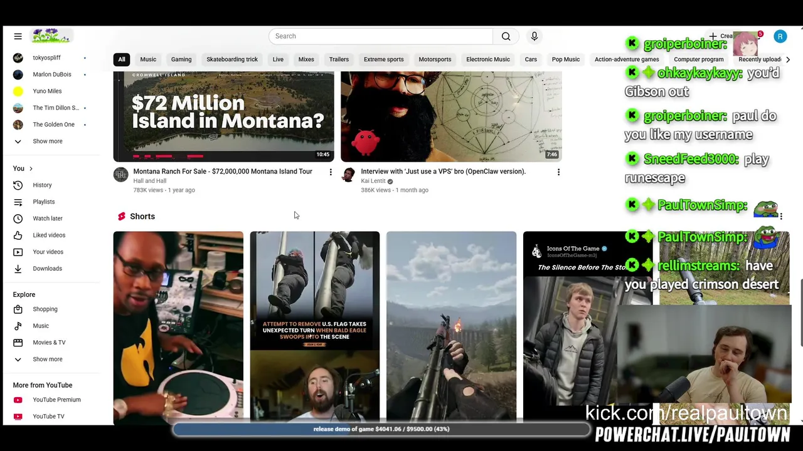Play the $72 Million Island thumbnail
This screenshot has width=803, height=451.
pyautogui.click(x=223, y=117)
